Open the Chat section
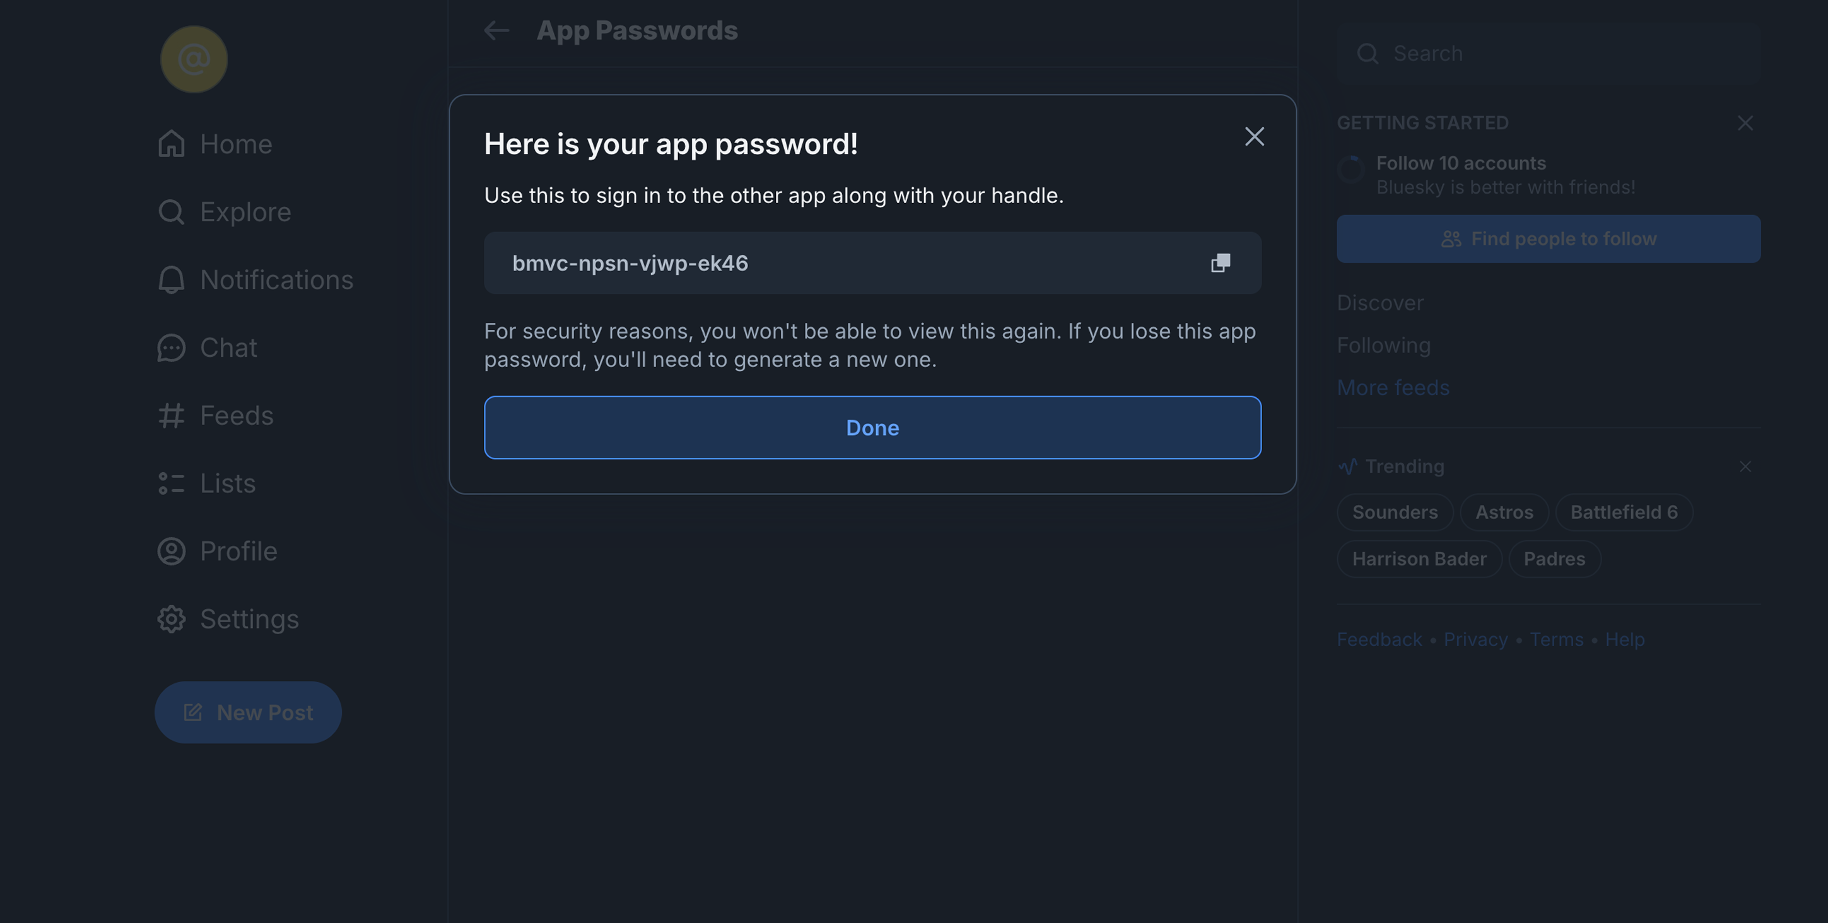This screenshot has height=923, width=1828. 207,347
